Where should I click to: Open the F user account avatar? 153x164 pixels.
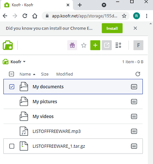pyautogui.click(x=138, y=45)
